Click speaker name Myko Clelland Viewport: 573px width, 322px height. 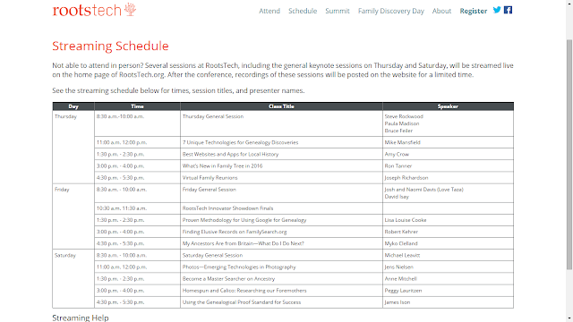click(401, 243)
